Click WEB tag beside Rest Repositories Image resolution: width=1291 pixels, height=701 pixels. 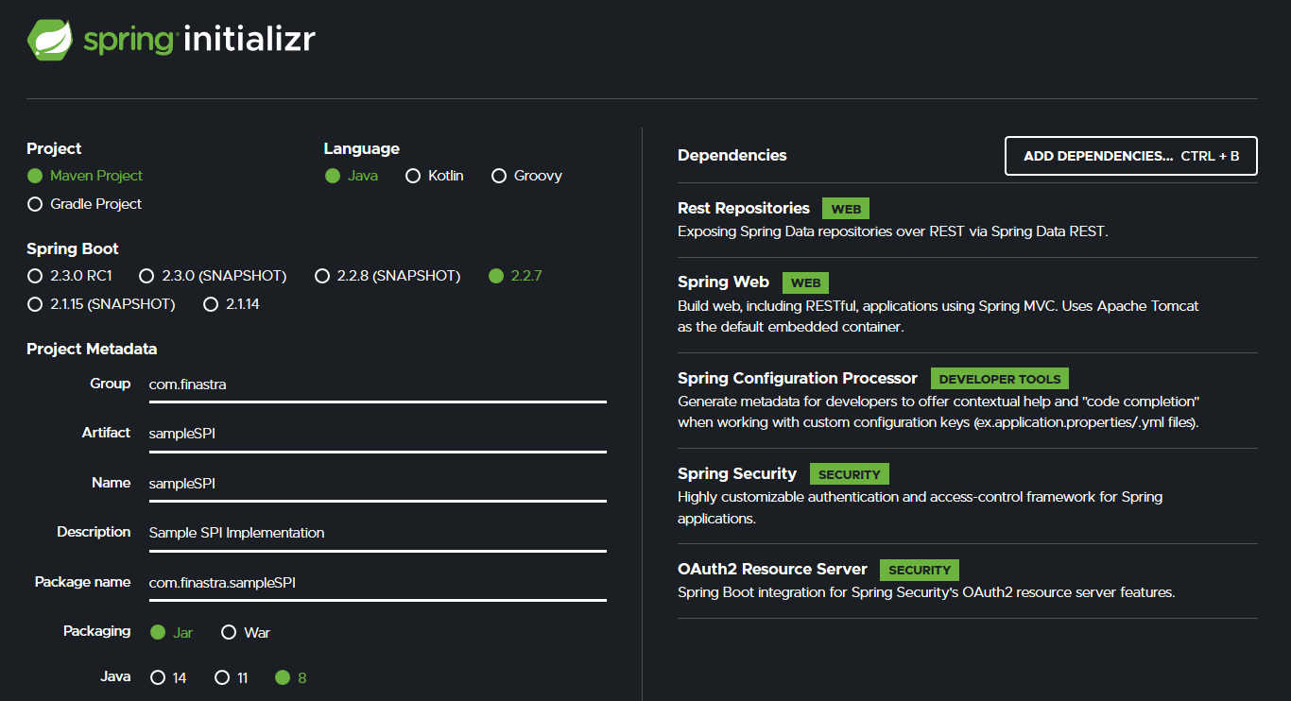pyautogui.click(x=846, y=209)
